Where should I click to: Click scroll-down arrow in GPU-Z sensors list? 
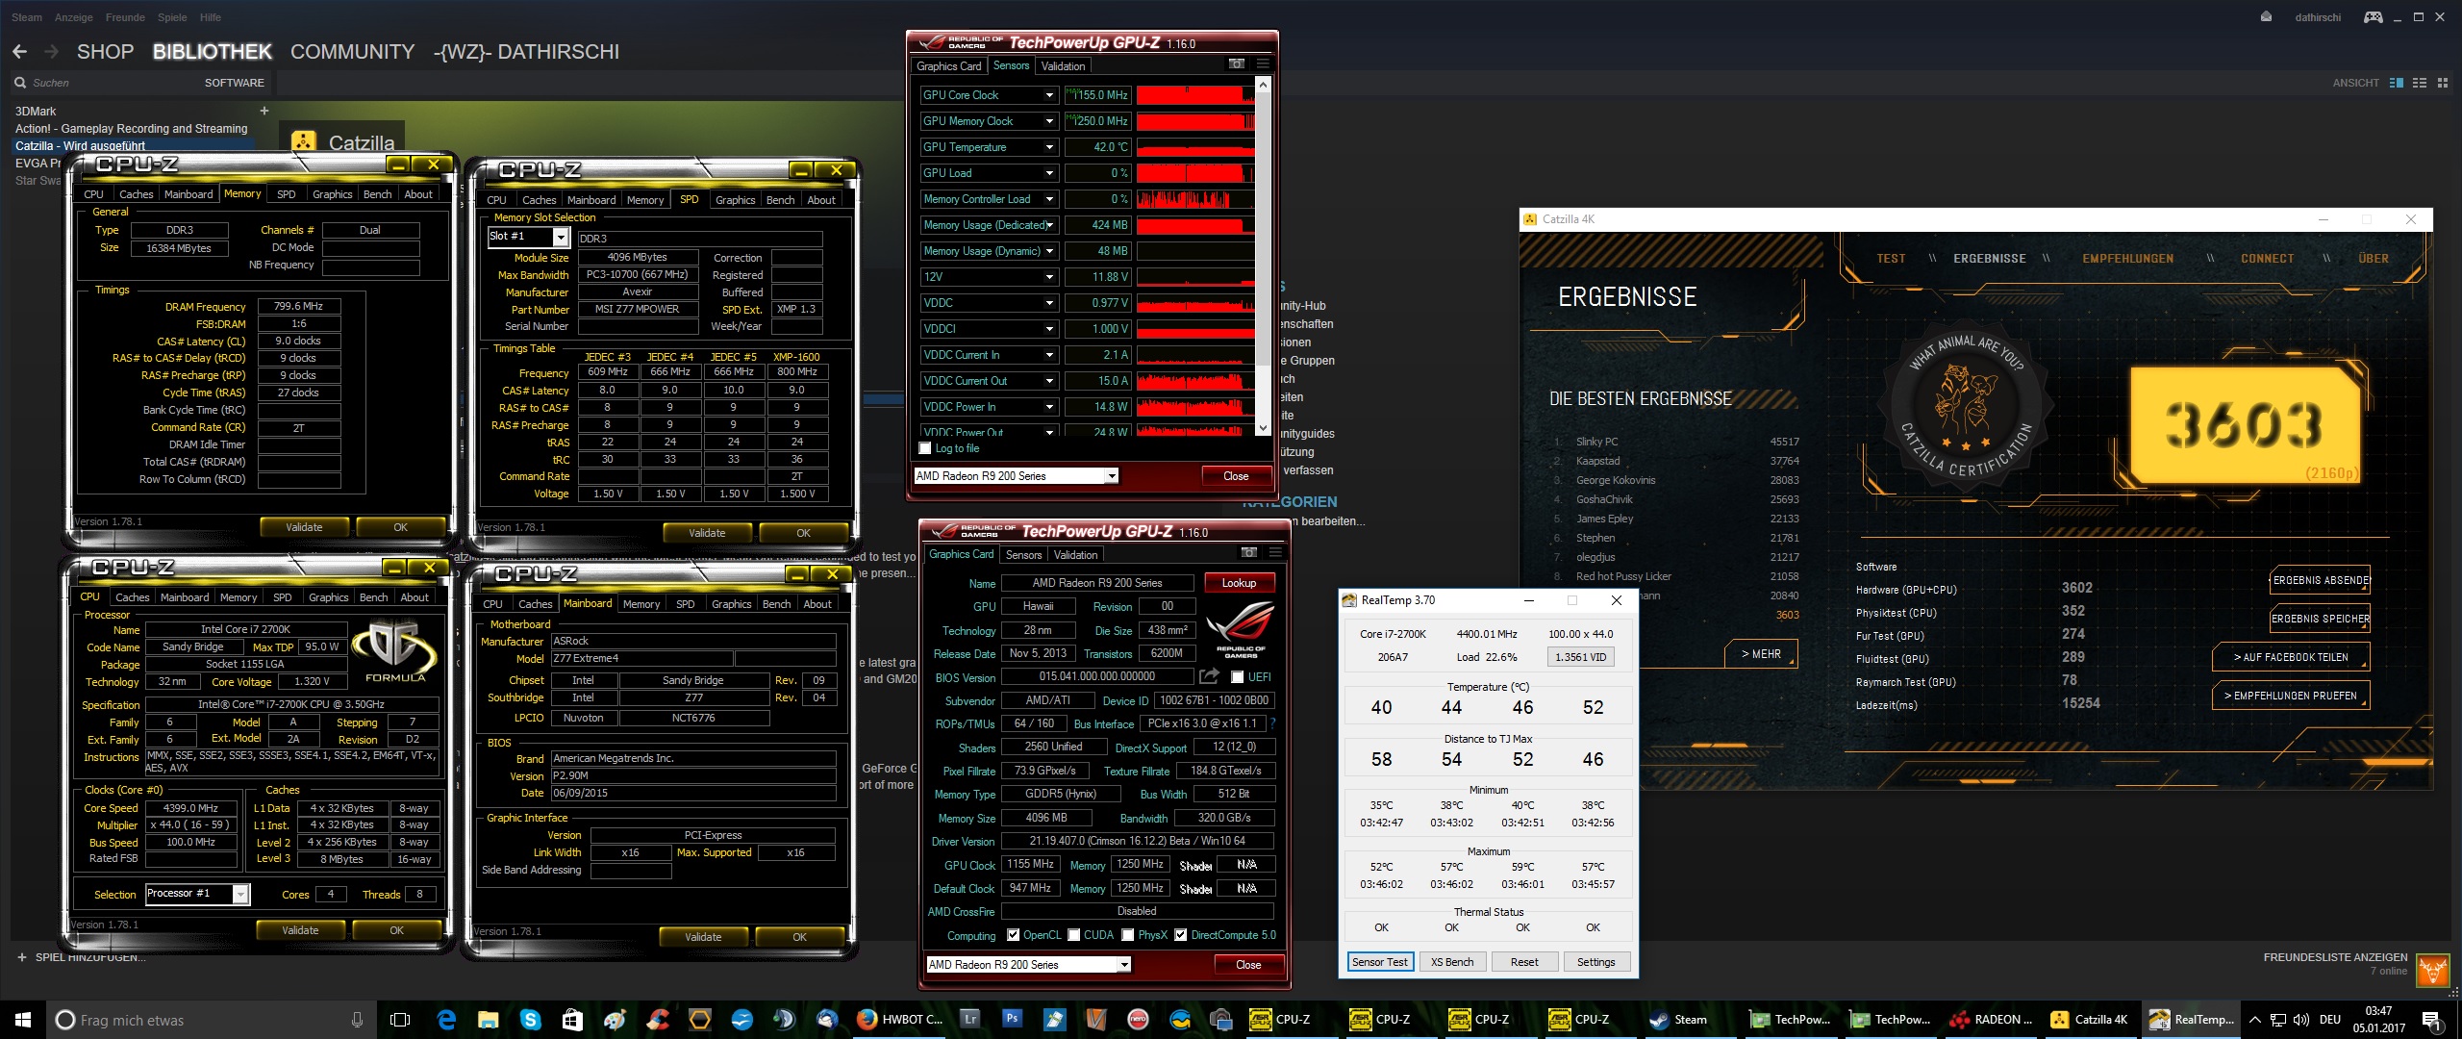pos(1263,428)
